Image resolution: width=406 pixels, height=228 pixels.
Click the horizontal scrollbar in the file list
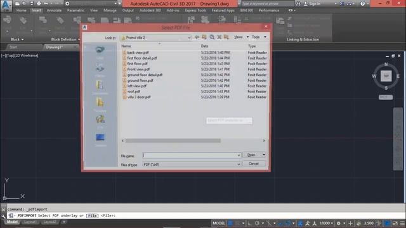click(173, 141)
